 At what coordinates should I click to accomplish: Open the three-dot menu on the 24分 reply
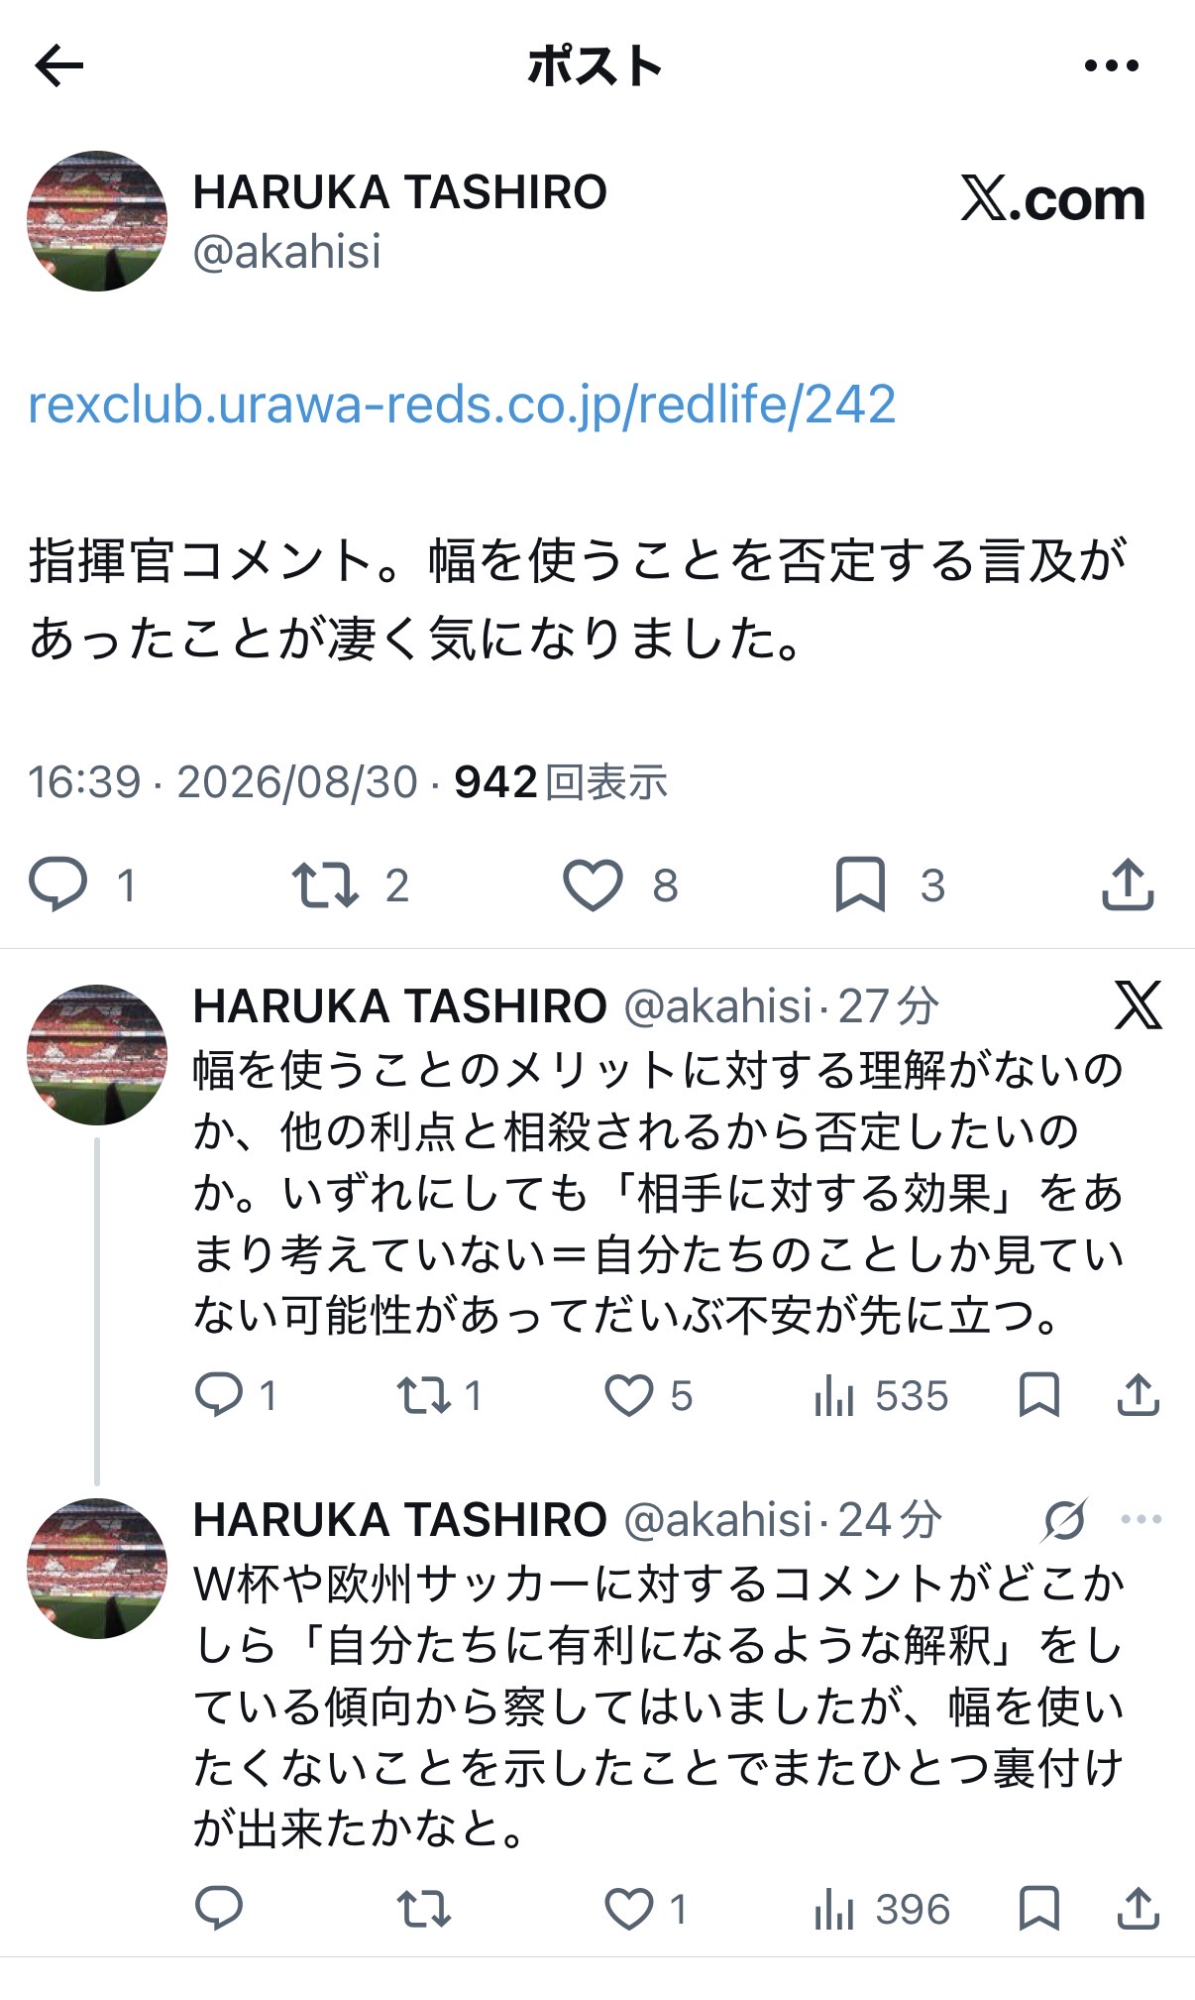pos(1141,1519)
